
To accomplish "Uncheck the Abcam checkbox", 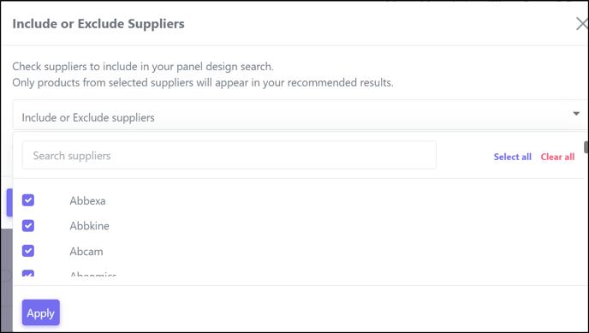I will click(x=28, y=251).
